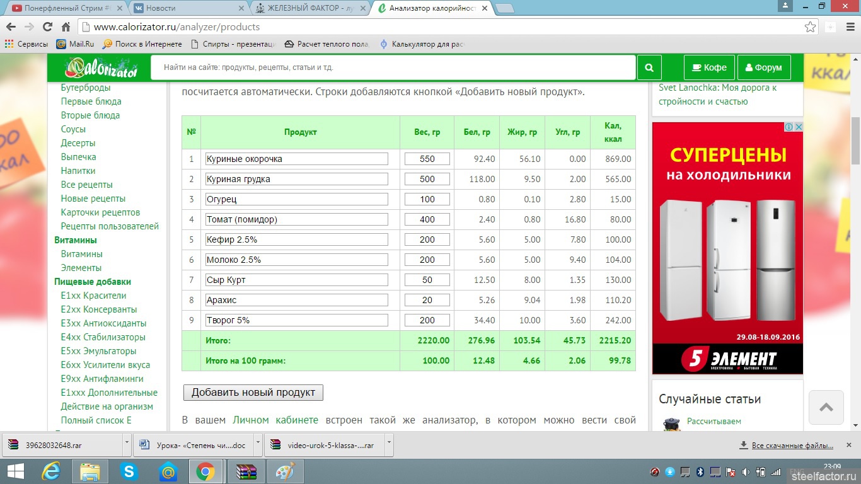The height and width of the screenshot is (484, 861).
Task: Click the site search input field
Action: [393, 67]
